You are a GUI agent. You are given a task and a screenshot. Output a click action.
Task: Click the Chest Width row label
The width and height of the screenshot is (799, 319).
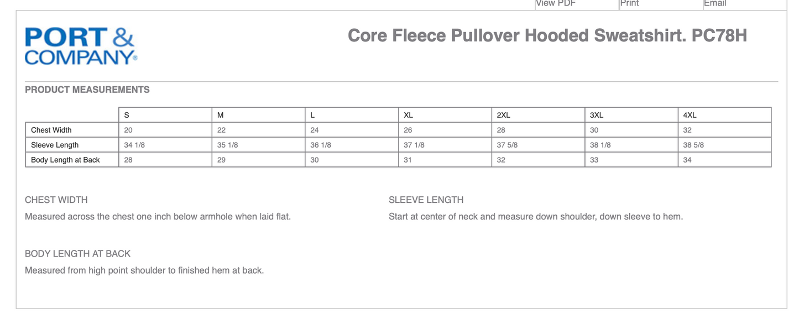tap(51, 130)
